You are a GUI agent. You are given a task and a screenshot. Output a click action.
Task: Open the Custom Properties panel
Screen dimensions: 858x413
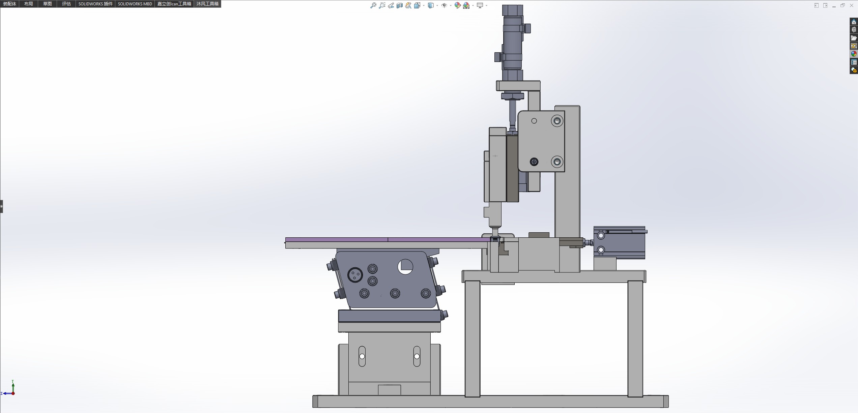point(854,62)
